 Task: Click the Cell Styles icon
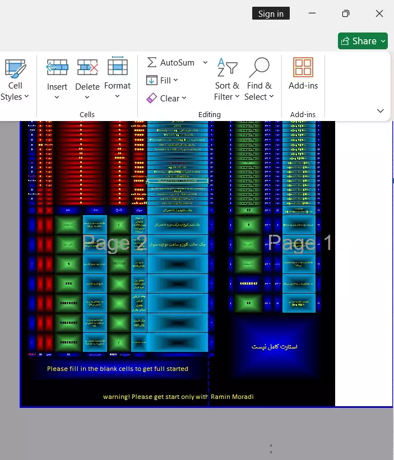click(x=15, y=68)
